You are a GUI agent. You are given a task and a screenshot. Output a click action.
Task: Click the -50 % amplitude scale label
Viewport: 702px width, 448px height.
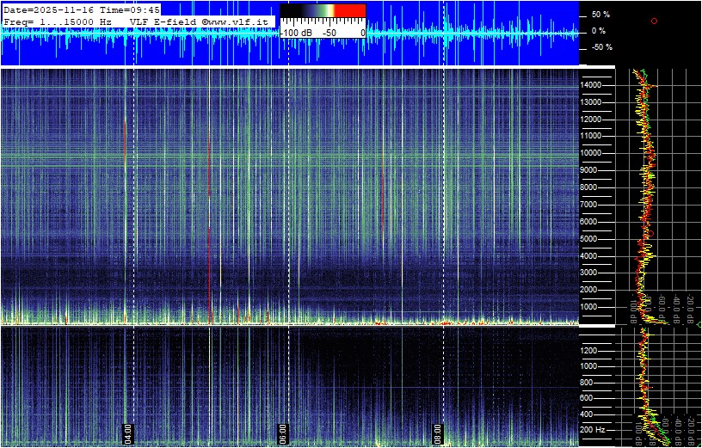click(x=601, y=47)
